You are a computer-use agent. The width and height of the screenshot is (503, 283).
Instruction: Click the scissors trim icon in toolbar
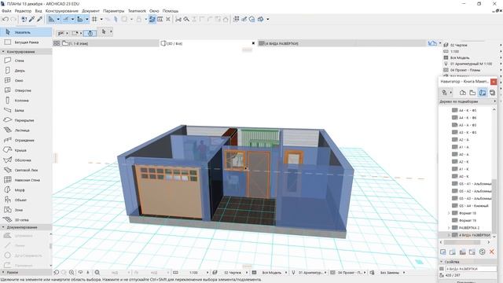coord(178,19)
